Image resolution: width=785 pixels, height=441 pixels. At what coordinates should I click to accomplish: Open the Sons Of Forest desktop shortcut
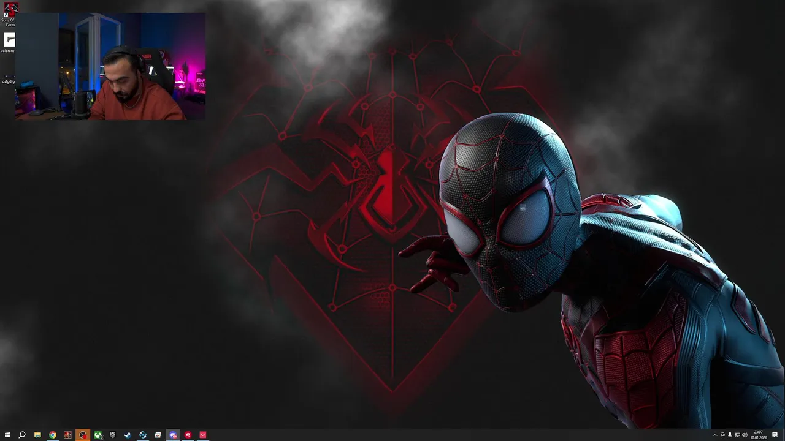(10, 15)
